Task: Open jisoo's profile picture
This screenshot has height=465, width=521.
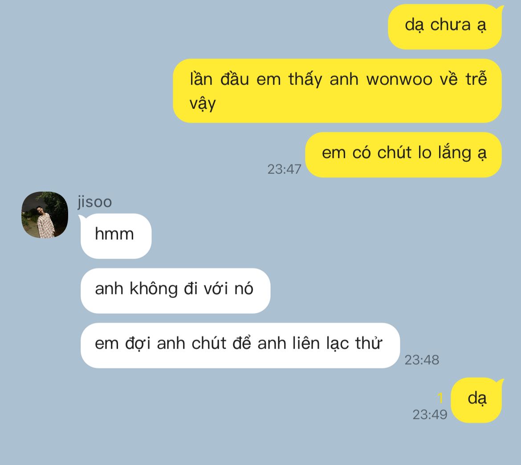Action: (x=45, y=215)
